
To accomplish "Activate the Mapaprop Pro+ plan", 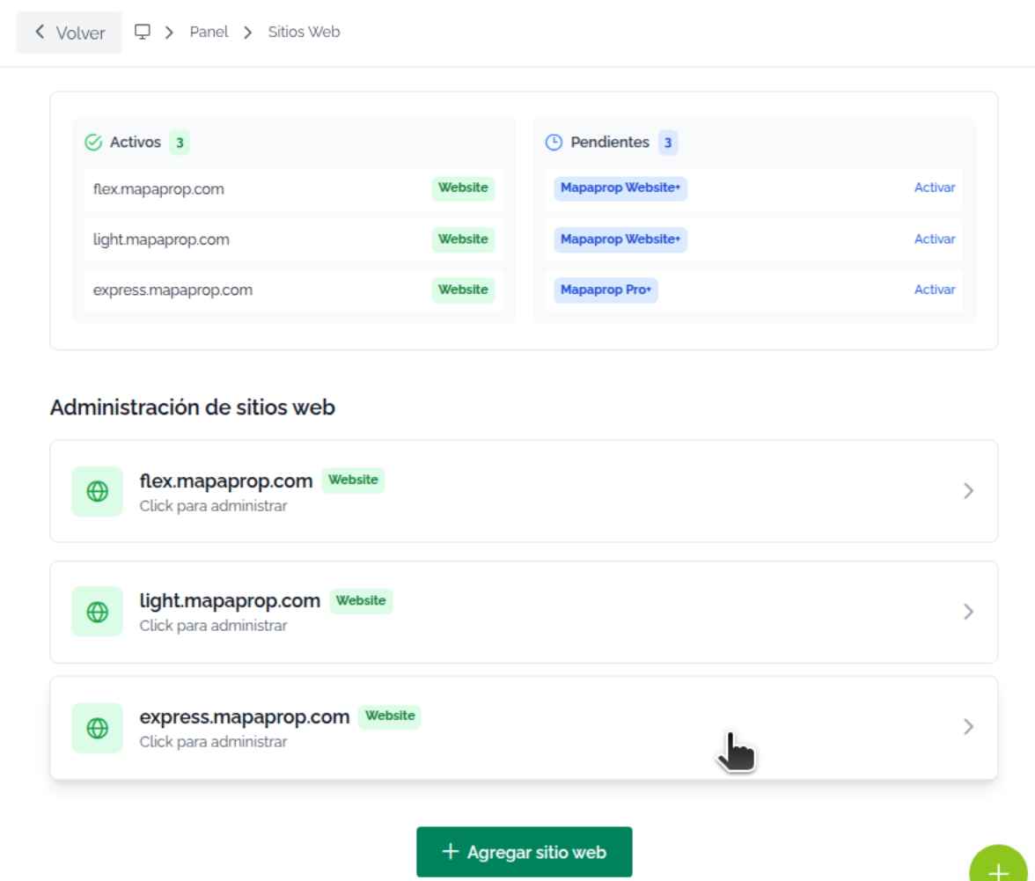I will tap(935, 289).
